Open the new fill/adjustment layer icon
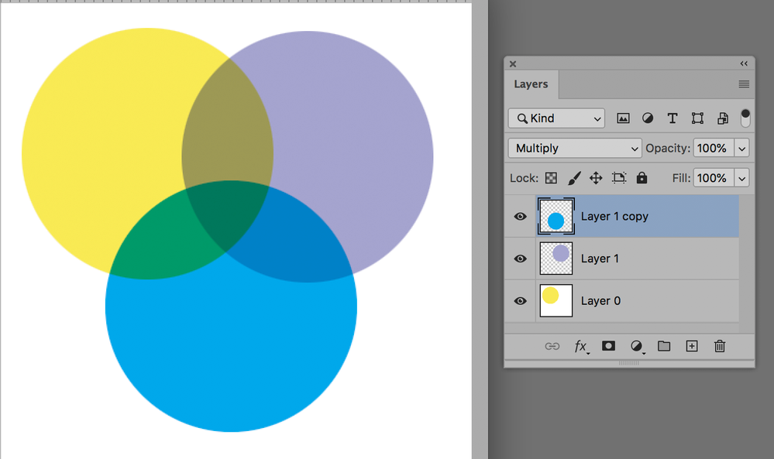 click(635, 346)
